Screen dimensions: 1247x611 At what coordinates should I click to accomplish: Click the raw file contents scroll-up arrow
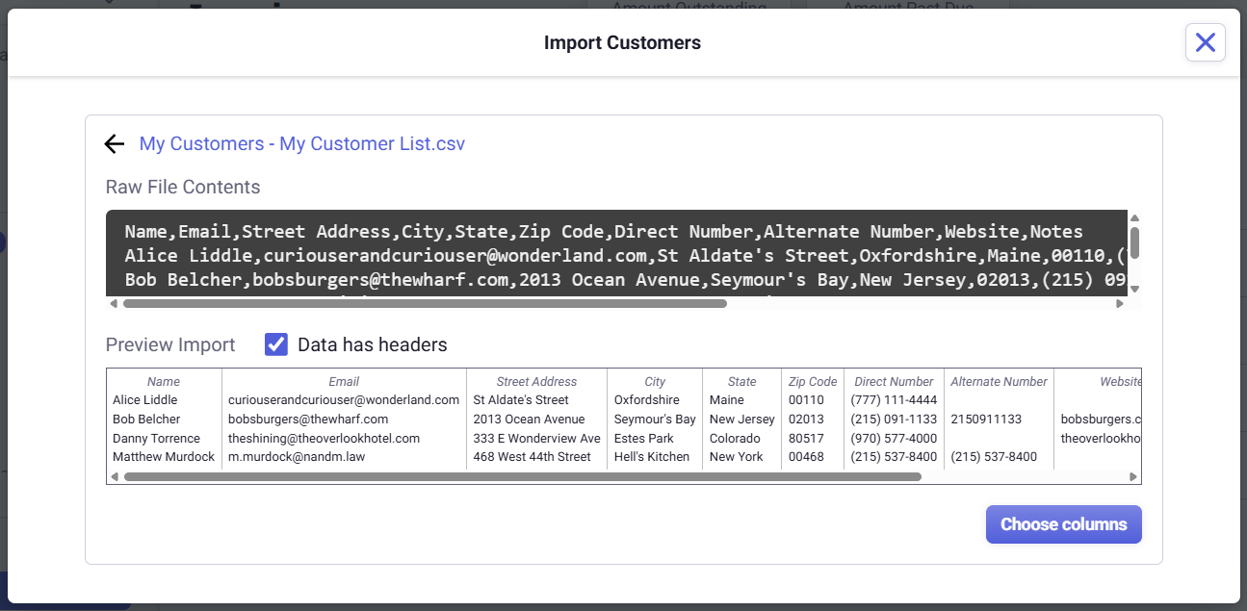pos(1134,218)
